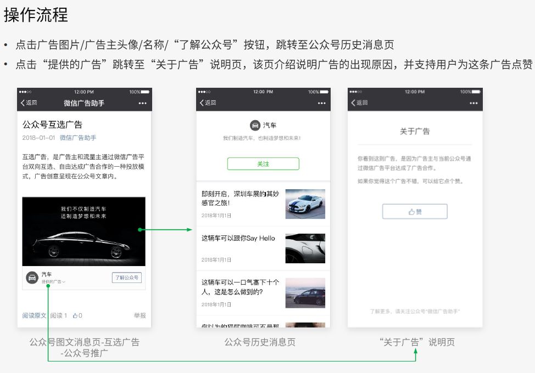Click the 操作流程 heading
This screenshot has height=373, width=535.
pos(36,15)
